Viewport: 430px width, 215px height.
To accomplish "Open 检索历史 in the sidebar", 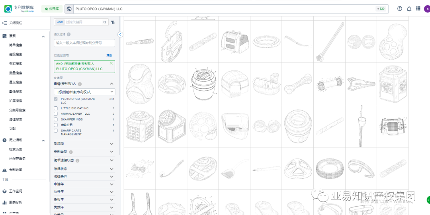I will point(16,149).
